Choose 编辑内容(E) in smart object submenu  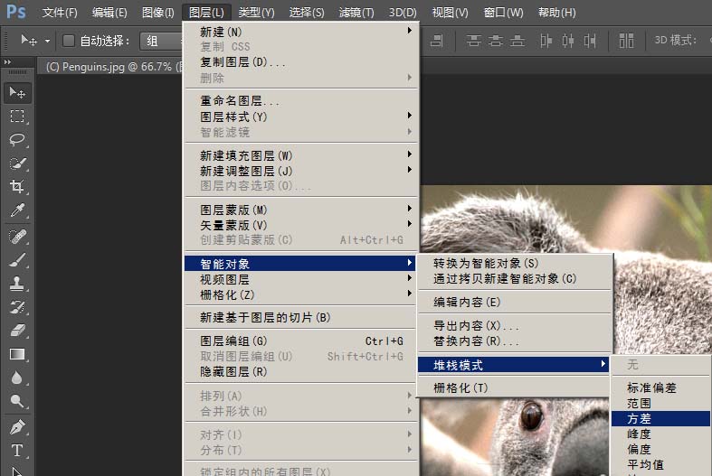point(515,302)
